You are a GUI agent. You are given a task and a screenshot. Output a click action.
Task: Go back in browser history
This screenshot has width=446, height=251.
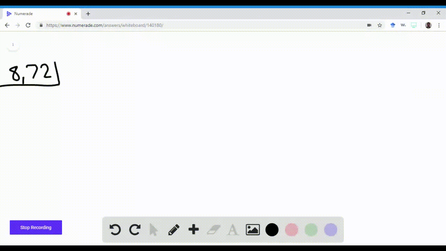pyautogui.click(x=7, y=25)
